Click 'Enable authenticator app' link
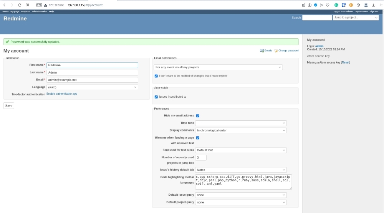384x213 pixels. coord(62,94)
